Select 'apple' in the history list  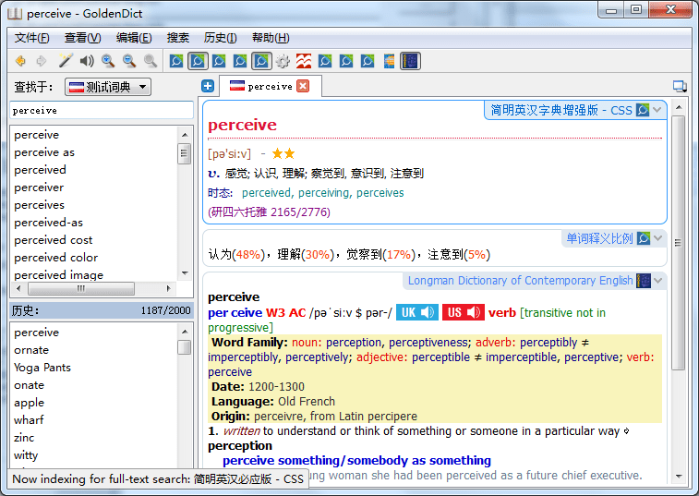point(30,403)
